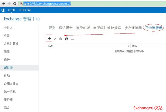Screen dimensions: 166x112
Task: Click the refresh icon in the toolbar
Action: click(66, 39)
